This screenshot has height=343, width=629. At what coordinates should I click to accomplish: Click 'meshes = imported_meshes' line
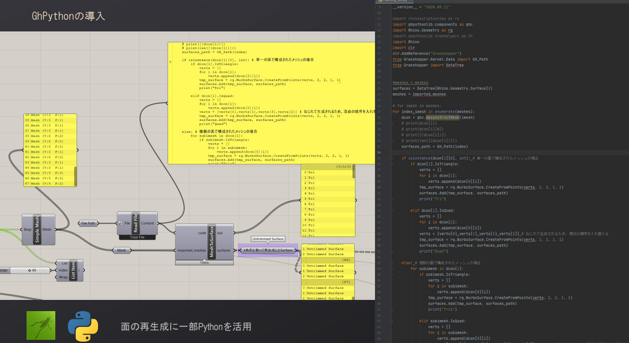(x=419, y=94)
